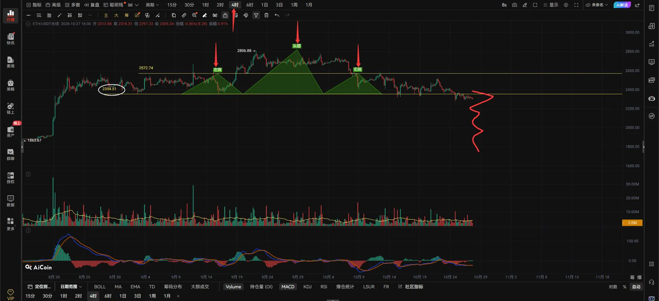Select the KDJ indicator tab
This screenshot has width=659, height=301.
tap(307, 287)
